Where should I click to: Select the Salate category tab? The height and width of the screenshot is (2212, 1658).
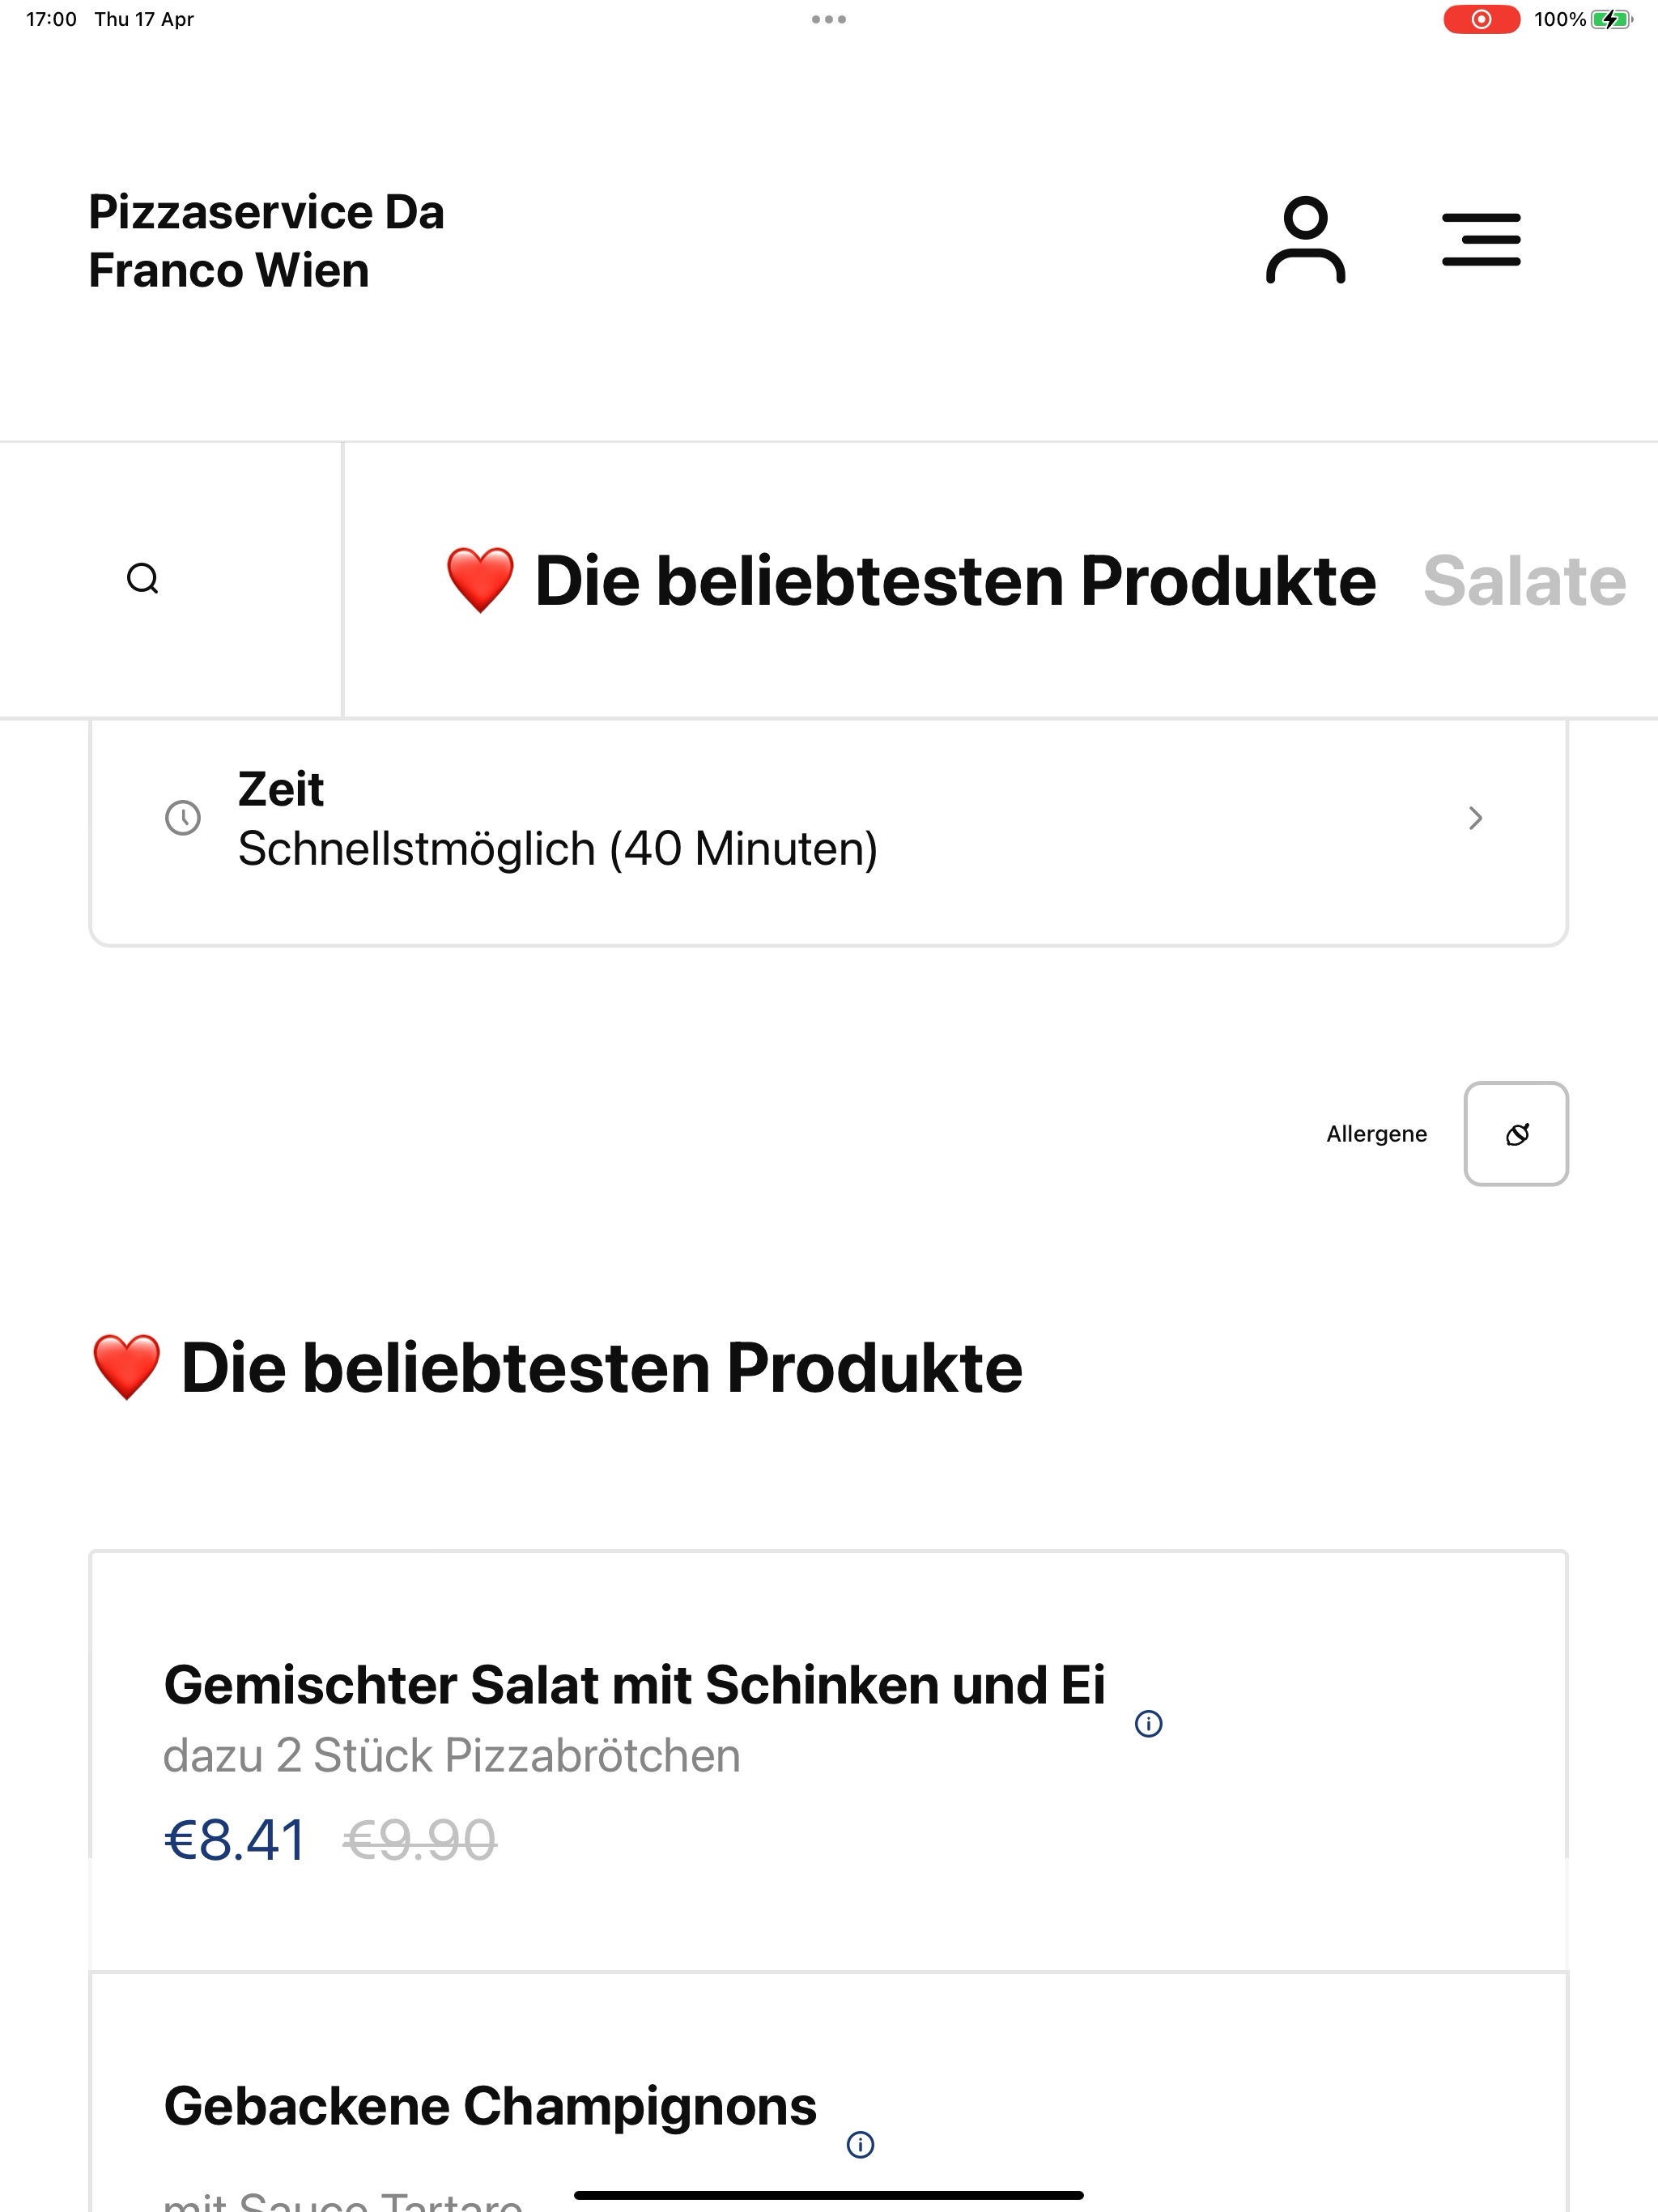click(1524, 581)
